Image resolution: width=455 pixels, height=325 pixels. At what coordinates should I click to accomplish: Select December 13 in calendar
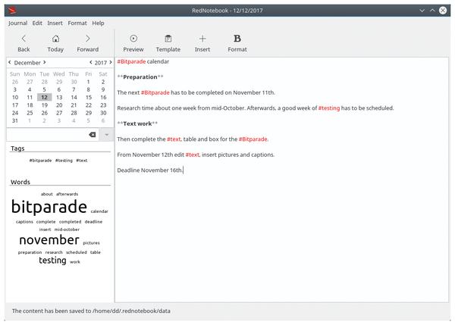pyautogui.click(x=59, y=98)
